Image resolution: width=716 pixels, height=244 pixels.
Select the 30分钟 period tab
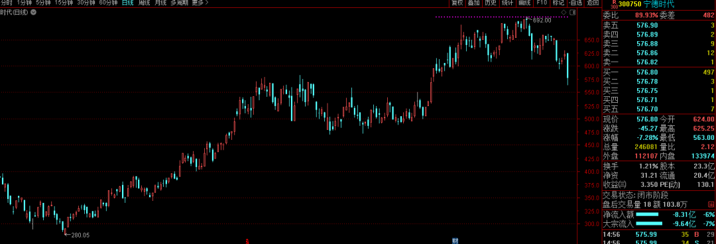86,3
